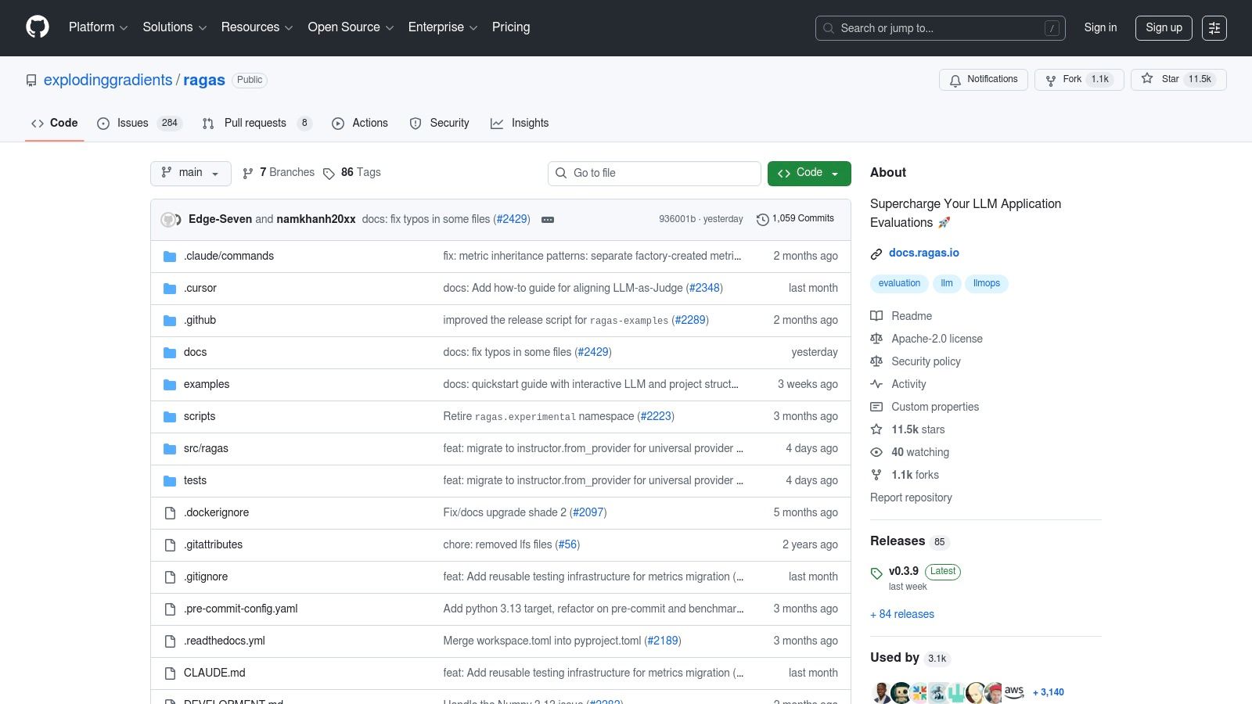Image resolution: width=1252 pixels, height=704 pixels.
Task: Open the Resources dropdown menu
Action: (x=257, y=27)
